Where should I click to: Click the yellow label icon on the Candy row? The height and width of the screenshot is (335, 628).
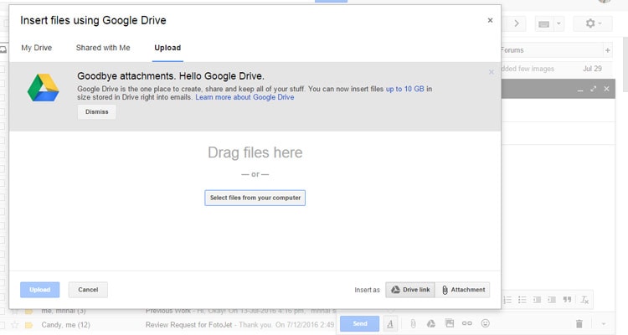pos(28,325)
